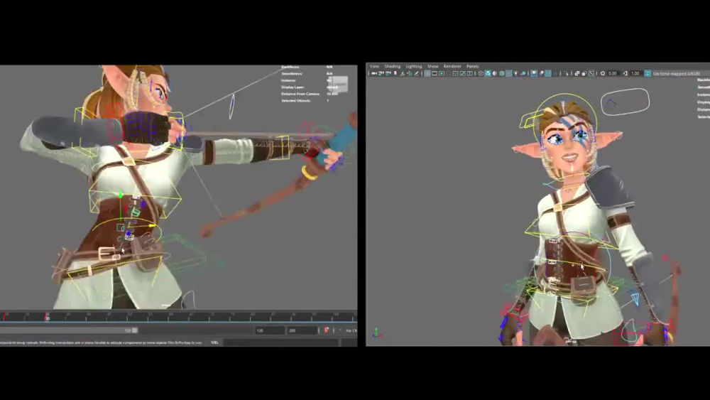710x400 pixels.
Task: Switch to Wireframe shading icon
Action: click(481, 73)
